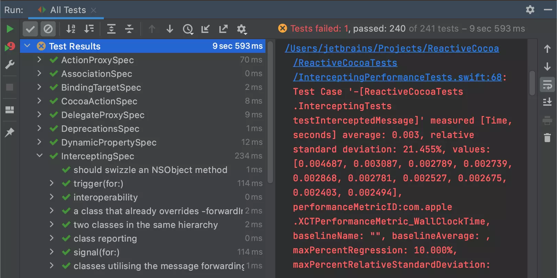The width and height of the screenshot is (557, 278).
Task: Open the InterceptingPerformanceTests.swift:68 link
Action: point(397,77)
